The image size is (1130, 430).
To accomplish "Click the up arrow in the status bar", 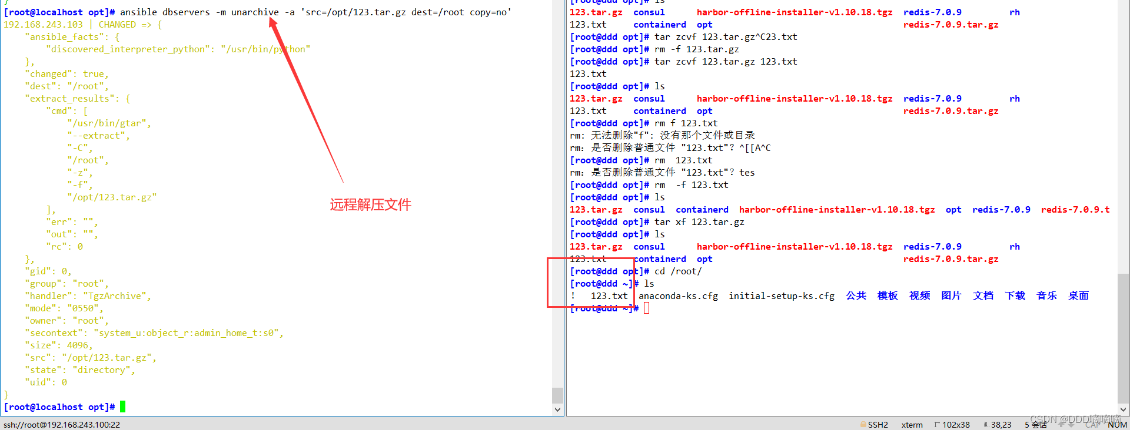I will tap(1062, 424).
